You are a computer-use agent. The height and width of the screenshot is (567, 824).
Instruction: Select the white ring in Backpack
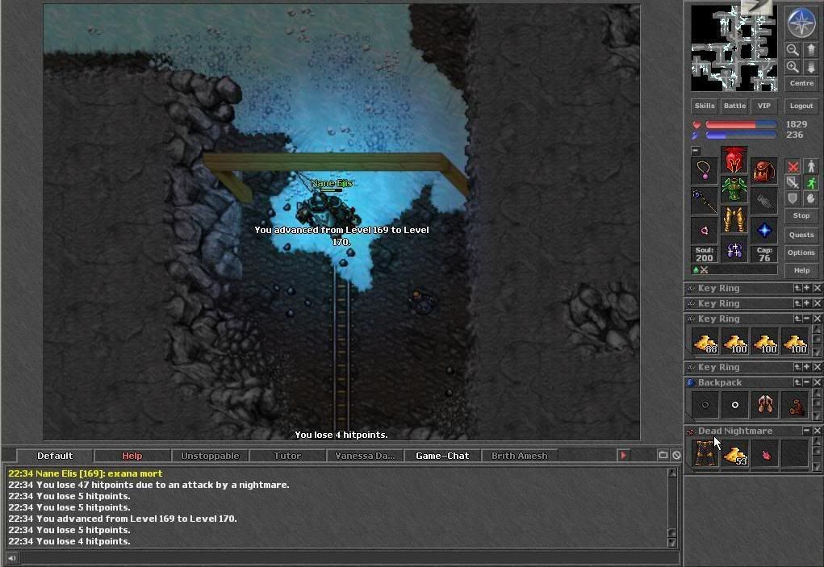click(734, 404)
